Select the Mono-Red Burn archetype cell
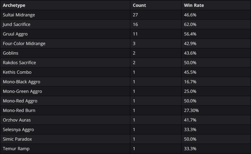Viewport: 251px width, 154px height. [65, 110]
